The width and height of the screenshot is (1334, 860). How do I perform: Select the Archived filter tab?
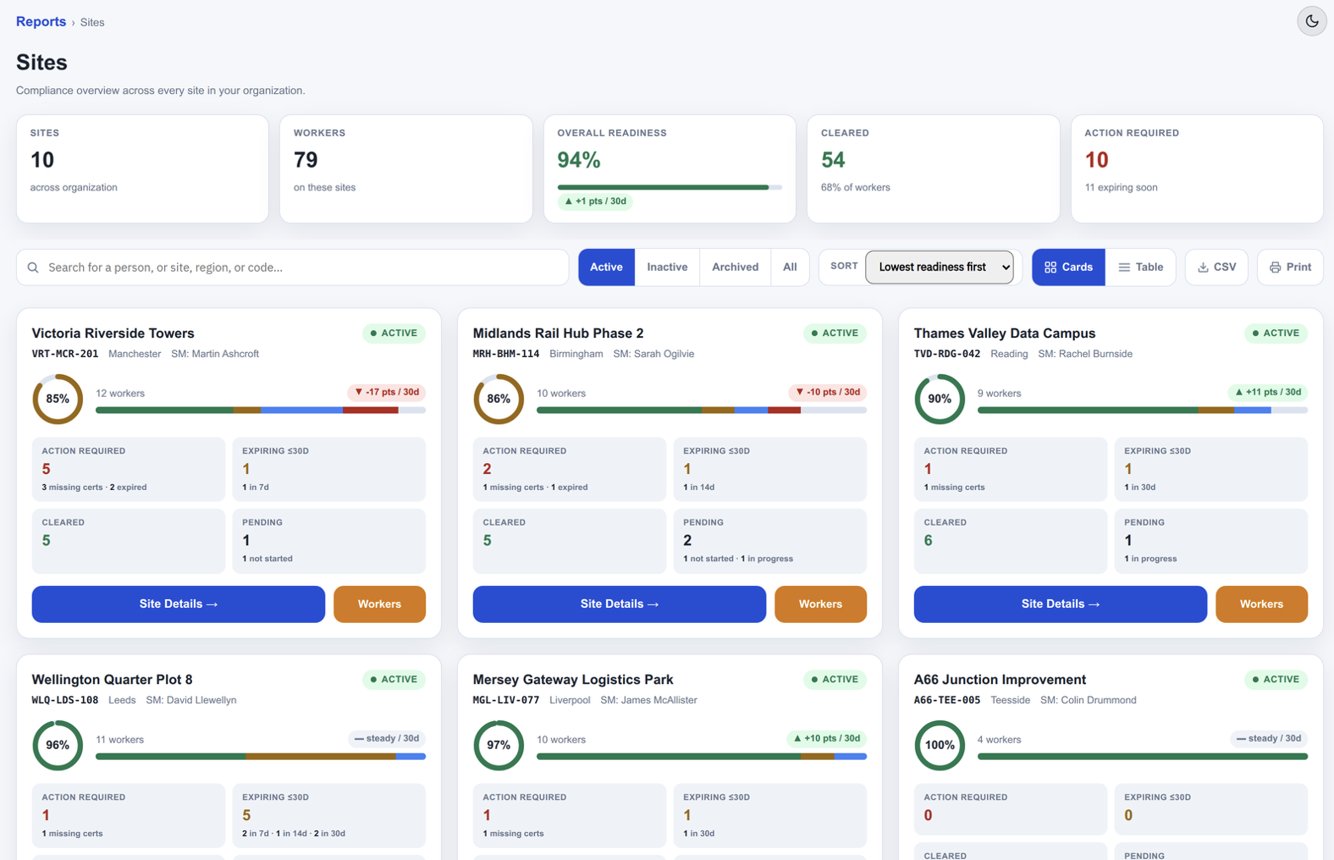click(x=735, y=267)
